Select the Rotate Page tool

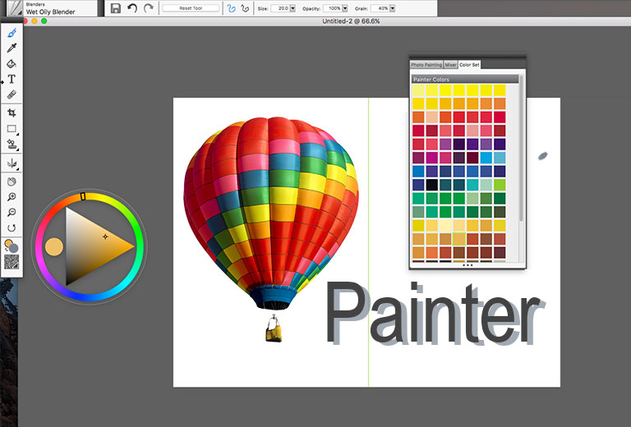(12, 228)
